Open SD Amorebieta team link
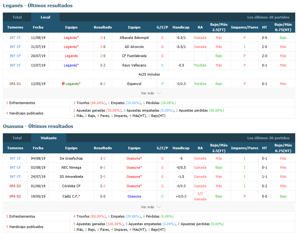The image size is (299, 233). coord(71,177)
